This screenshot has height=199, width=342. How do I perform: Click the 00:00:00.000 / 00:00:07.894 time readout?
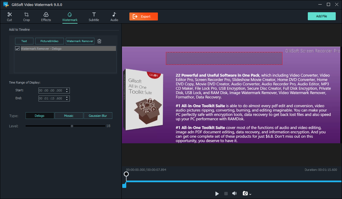click(146, 170)
